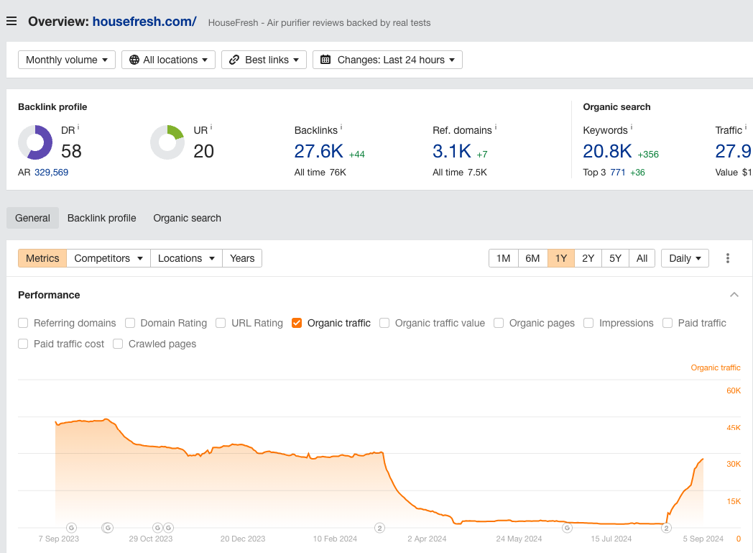The image size is (753, 553).
Task: Uncheck the Organic traffic checkbox
Action: [x=297, y=323]
